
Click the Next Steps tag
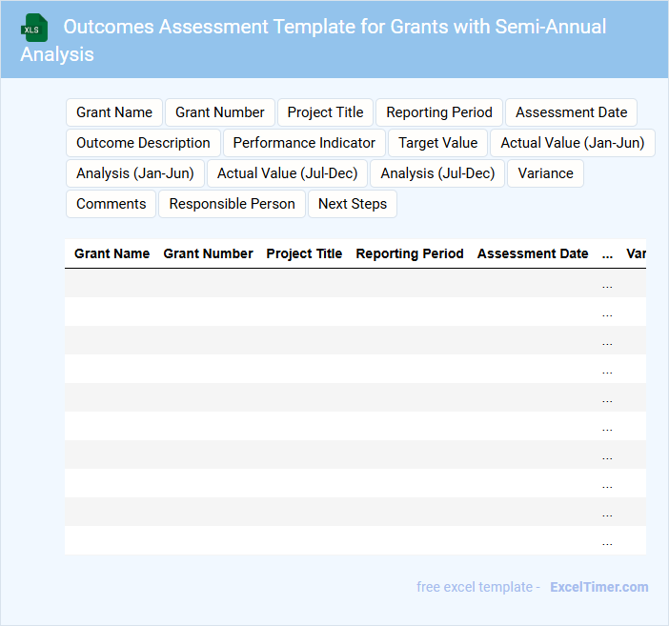[x=353, y=204]
